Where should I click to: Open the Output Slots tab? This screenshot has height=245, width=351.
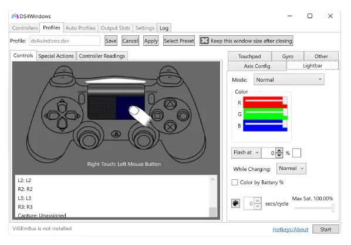(115, 28)
